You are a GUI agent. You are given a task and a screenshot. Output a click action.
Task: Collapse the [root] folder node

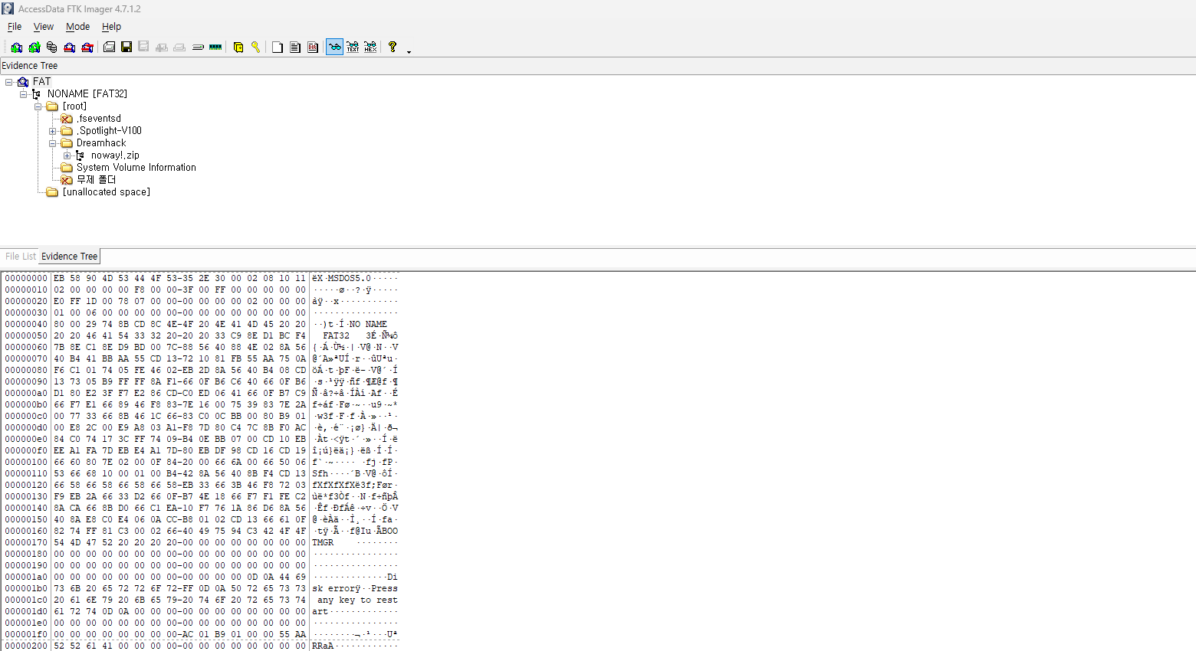[x=38, y=106]
